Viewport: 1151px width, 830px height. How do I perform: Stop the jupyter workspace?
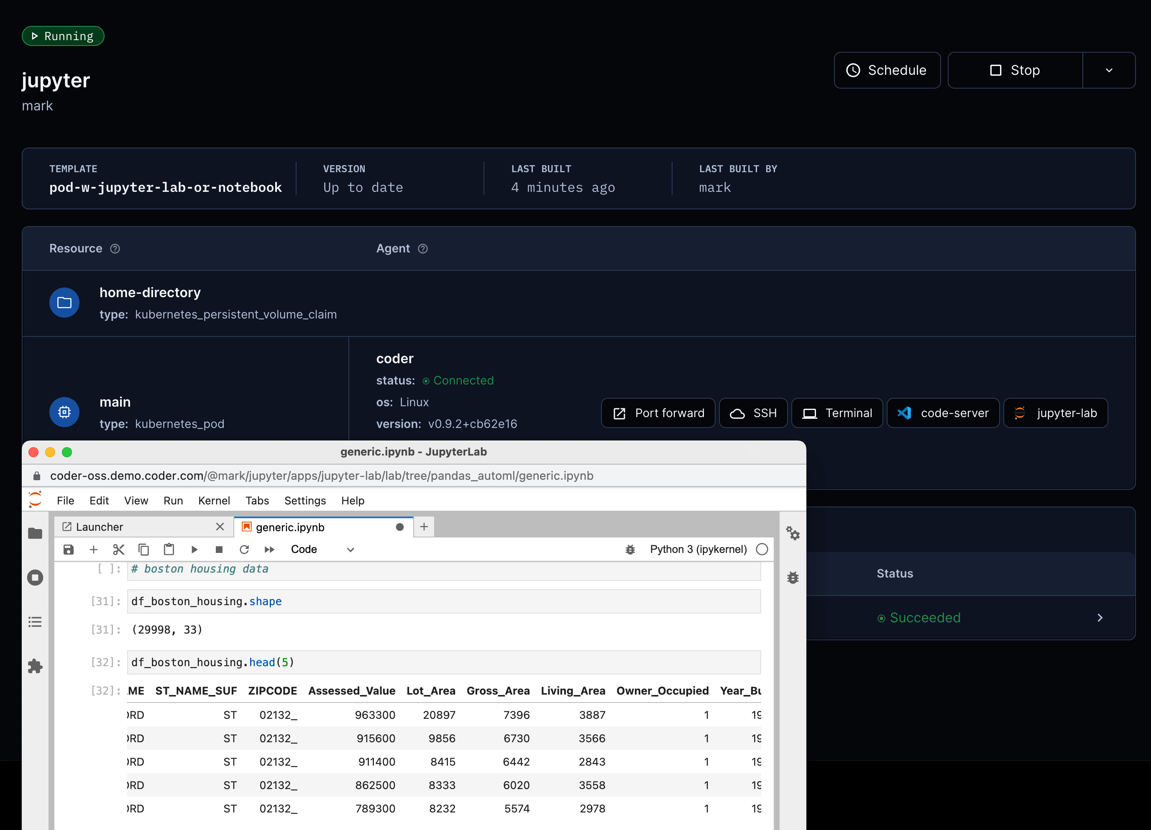click(1015, 71)
